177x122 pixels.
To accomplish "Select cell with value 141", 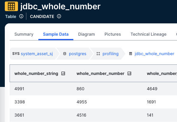I will (150, 115).
